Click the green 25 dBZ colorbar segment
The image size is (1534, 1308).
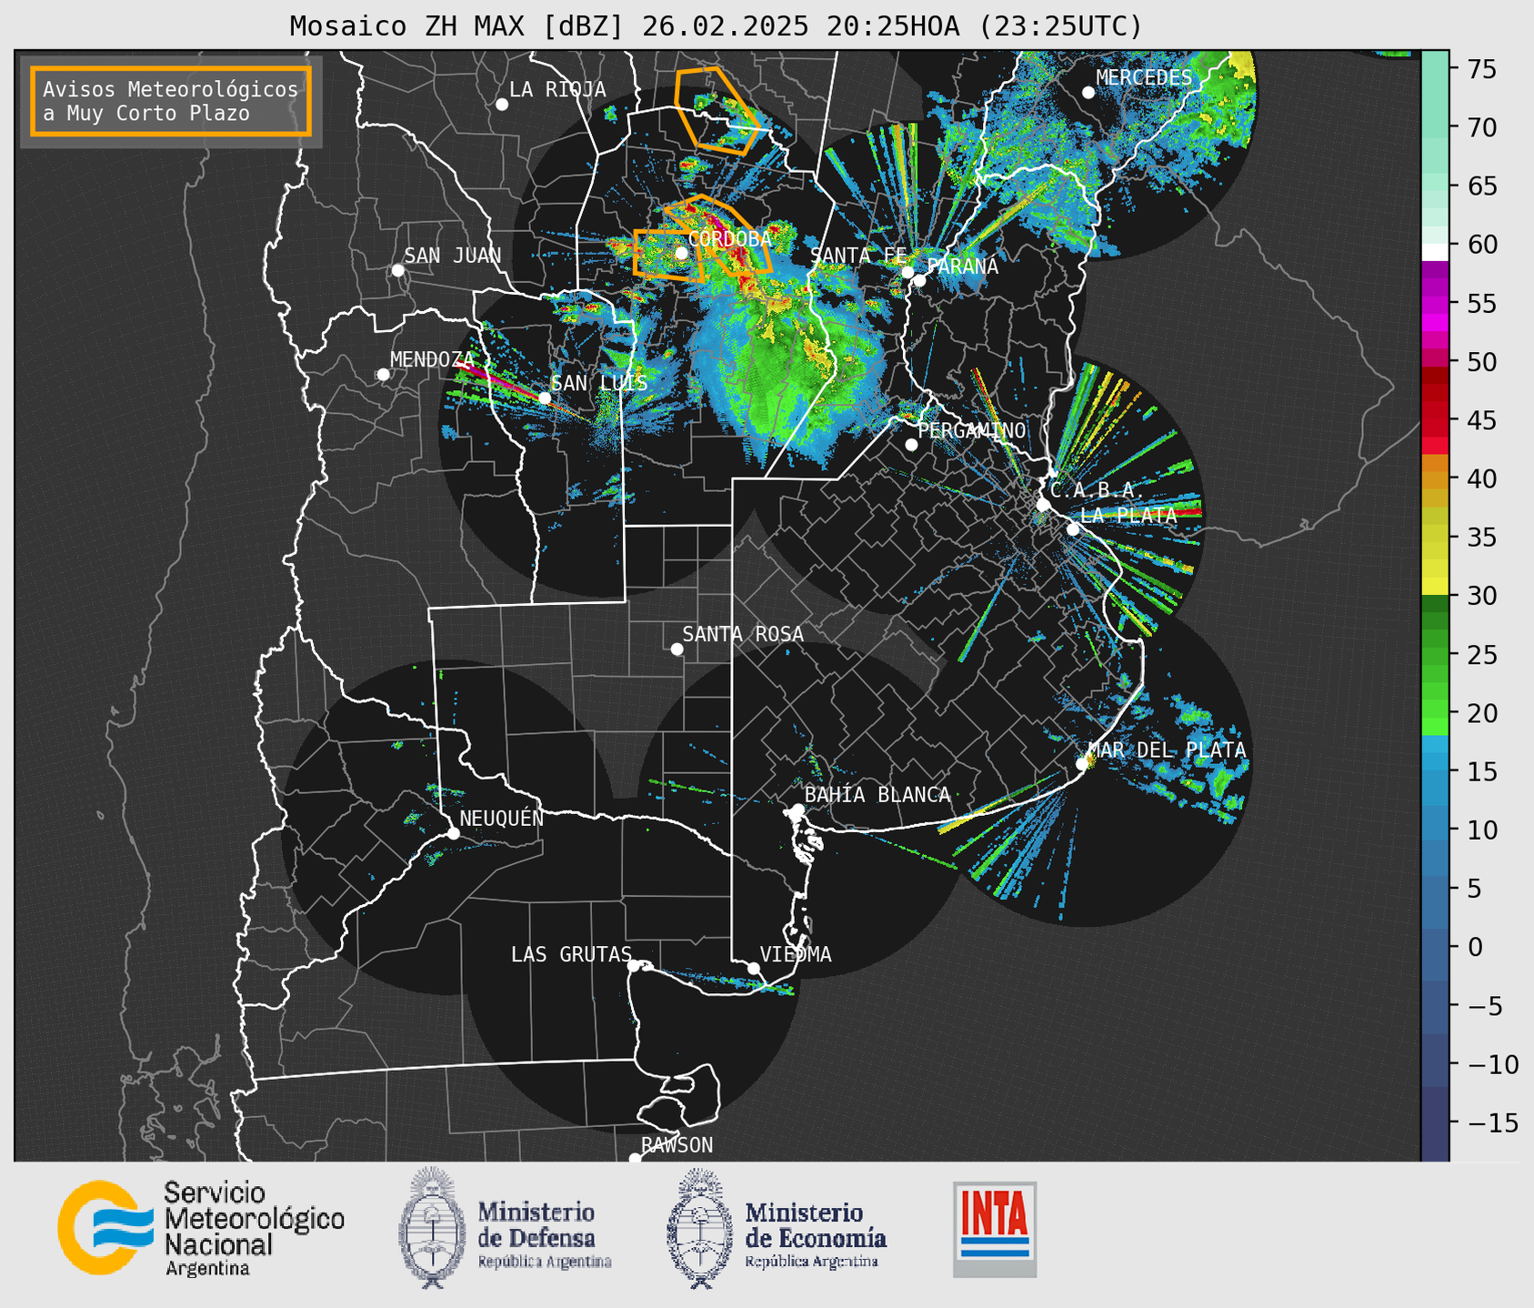coord(1435,655)
